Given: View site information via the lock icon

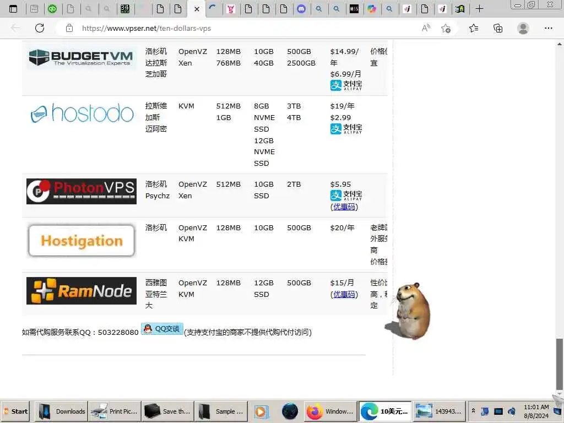Looking at the screenshot, I should [x=69, y=28].
